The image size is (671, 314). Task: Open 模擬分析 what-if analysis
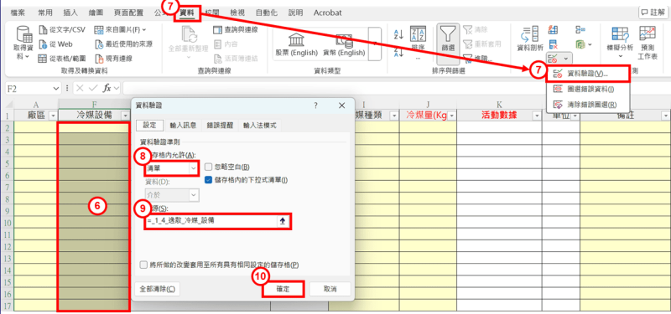[620, 43]
